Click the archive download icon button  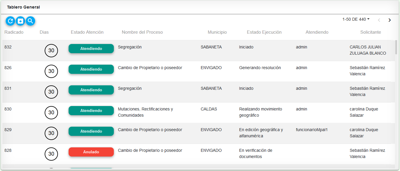(x=20, y=21)
